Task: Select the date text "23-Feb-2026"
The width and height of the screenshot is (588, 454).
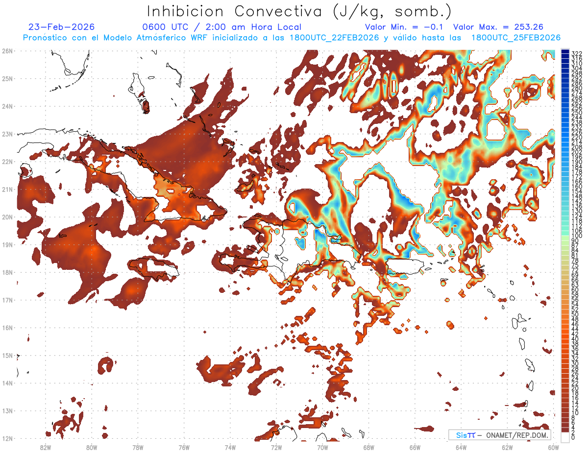Action: tap(62, 27)
